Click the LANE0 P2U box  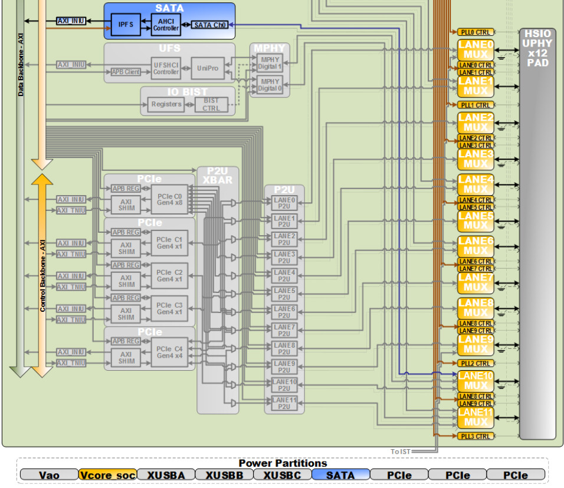click(x=284, y=203)
